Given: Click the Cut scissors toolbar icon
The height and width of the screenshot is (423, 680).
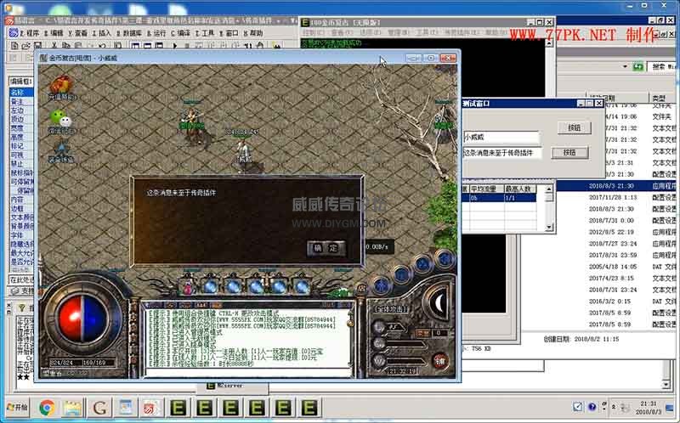Looking at the screenshot, I should coord(54,45).
